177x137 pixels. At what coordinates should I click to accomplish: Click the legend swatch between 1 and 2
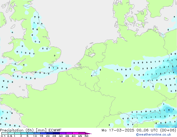tap(18, 133)
